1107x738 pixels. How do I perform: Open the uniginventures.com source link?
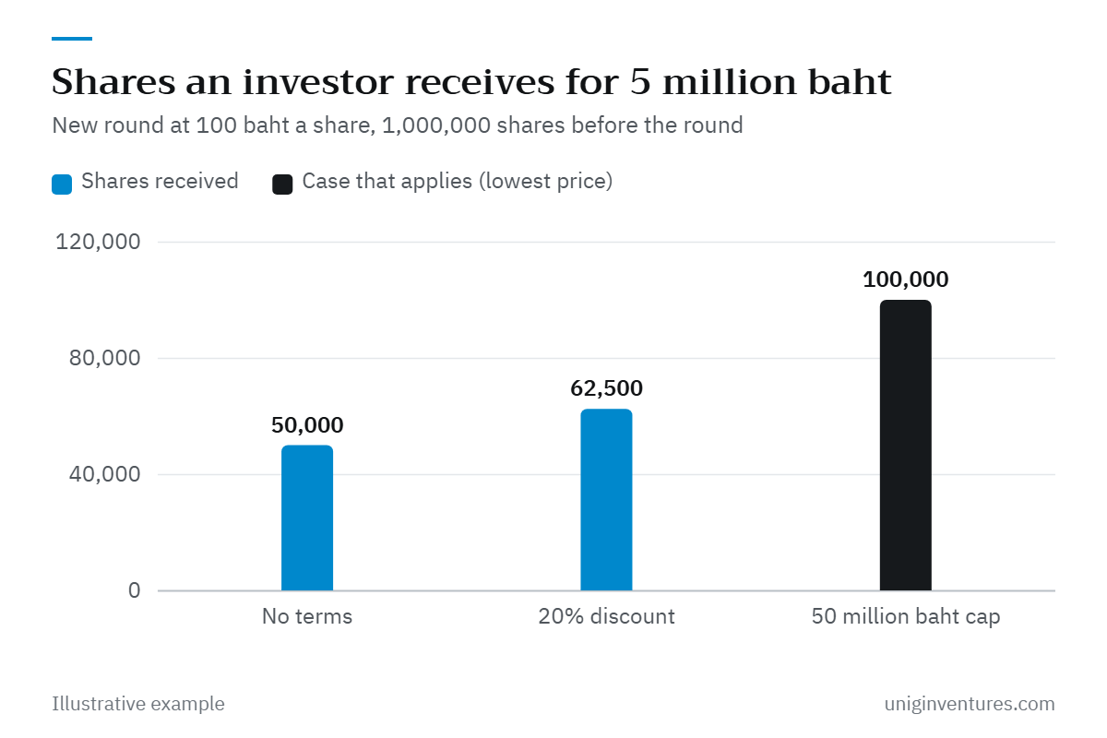tap(970, 704)
